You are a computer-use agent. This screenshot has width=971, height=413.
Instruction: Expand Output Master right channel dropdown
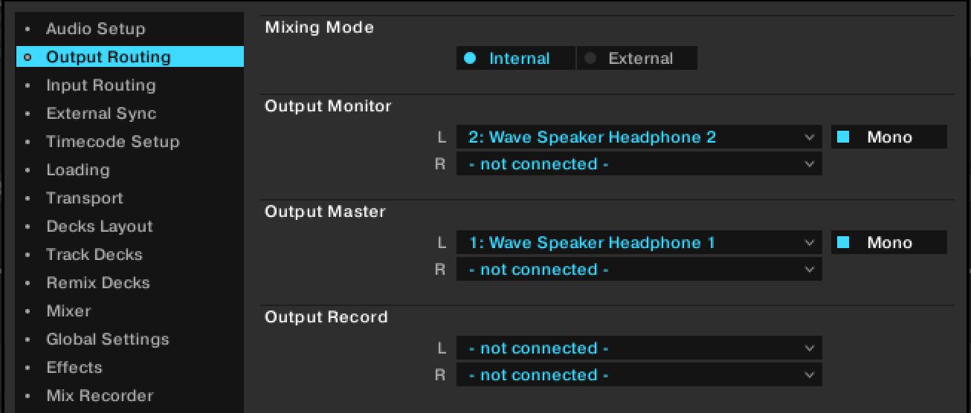[x=639, y=270]
